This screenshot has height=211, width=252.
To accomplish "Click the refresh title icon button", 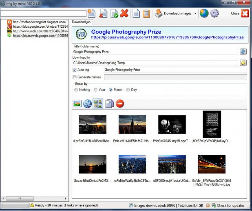I will tap(243, 52).
